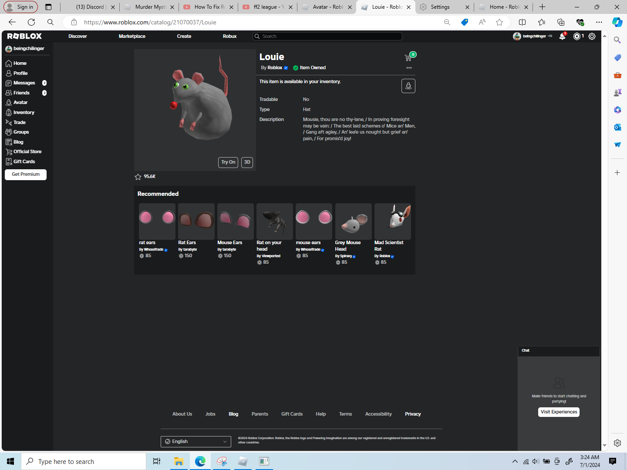Switch to the Discord browser tab
The image size is (627, 470).
pos(89,7)
